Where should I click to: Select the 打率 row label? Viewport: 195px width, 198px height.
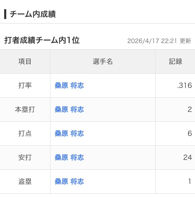click(x=25, y=86)
